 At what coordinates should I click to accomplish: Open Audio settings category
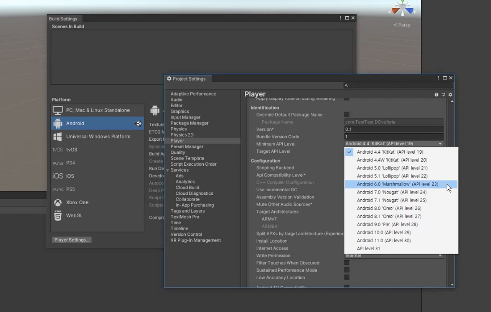coord(176,100)
